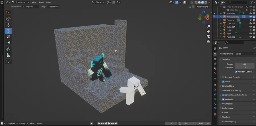Toggle Show Gizmo button in header
This screenshot has height=126, width=256.
[177, 2]
